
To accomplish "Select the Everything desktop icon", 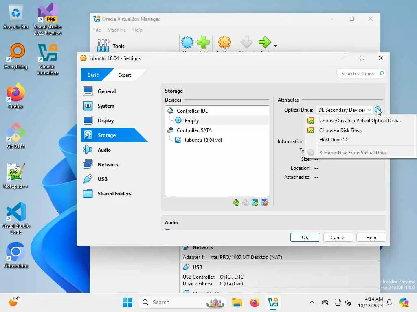I will tap(16, 56).
